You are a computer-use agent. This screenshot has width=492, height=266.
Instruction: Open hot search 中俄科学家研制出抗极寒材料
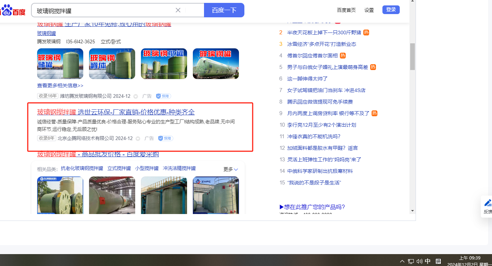pyautogui.click(x=320, y=171)
